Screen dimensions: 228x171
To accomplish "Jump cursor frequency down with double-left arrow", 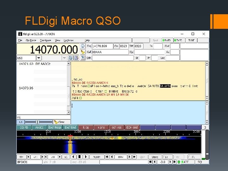I will tap(107, 157).
